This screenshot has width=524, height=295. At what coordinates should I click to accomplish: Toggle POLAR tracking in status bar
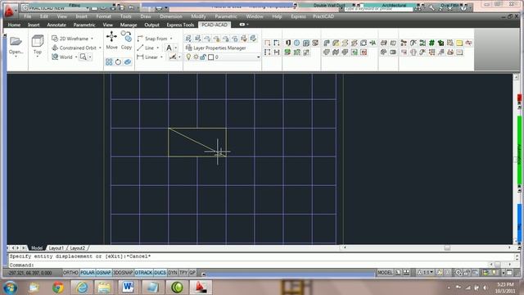[x=88, y=273]
